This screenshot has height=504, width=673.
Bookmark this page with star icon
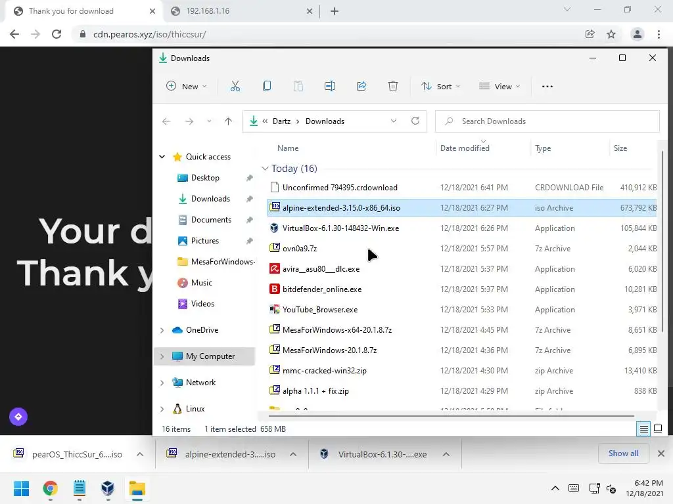click(611, 34)
